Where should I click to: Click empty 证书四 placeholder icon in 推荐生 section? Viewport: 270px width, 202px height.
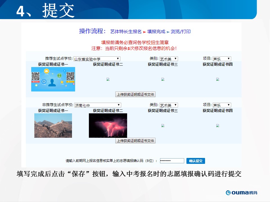218,79
